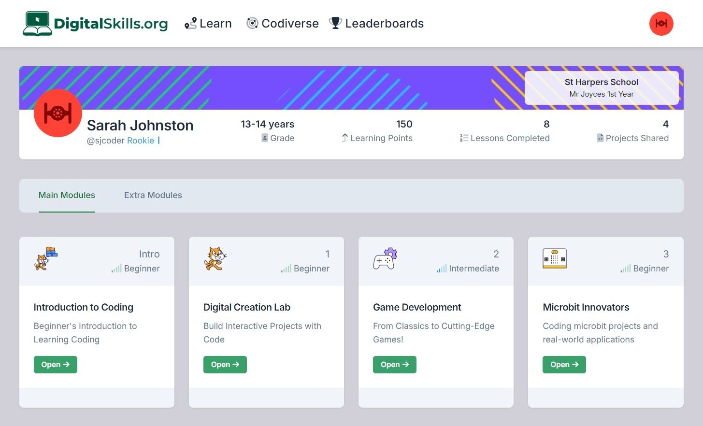The height and width of the screenshot is (426, 703).
Task: Launch the Game Development module
Action: [x=394, y=365]
